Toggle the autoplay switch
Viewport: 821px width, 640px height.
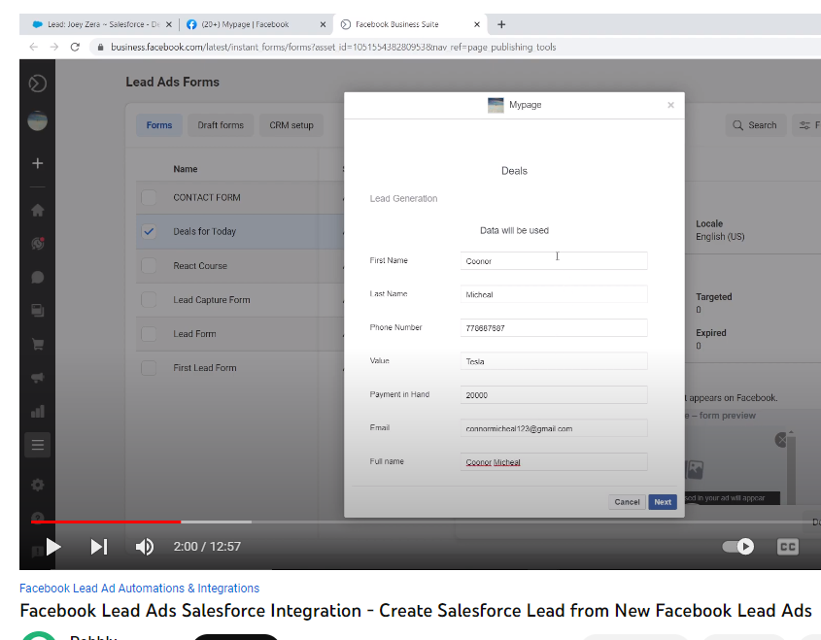click(x=738, y=547)
